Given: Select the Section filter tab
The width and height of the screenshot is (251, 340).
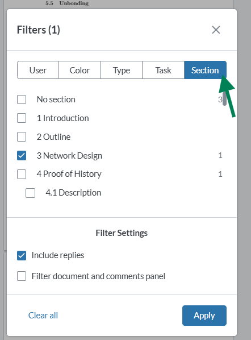Looking at the screenshot, I should click(x=205, y=70).
